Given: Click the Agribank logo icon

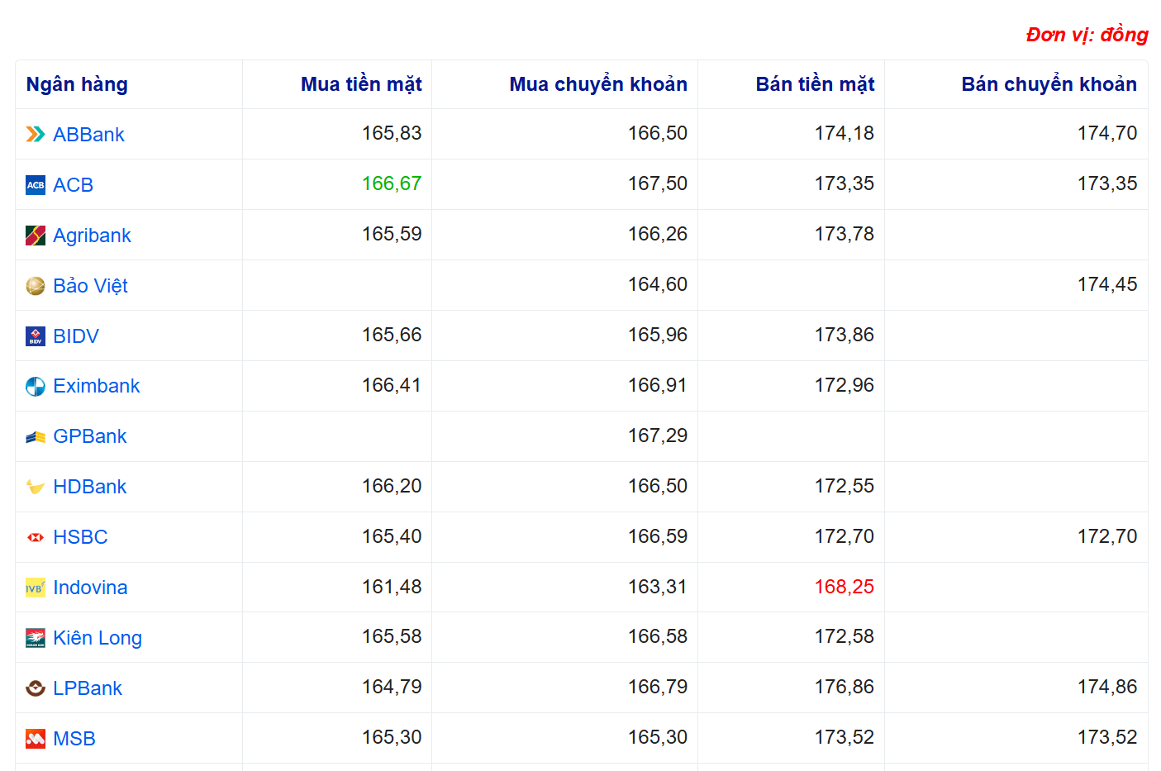Looking at the screenshot, I should pyautogui.click(x=35, y=236).
